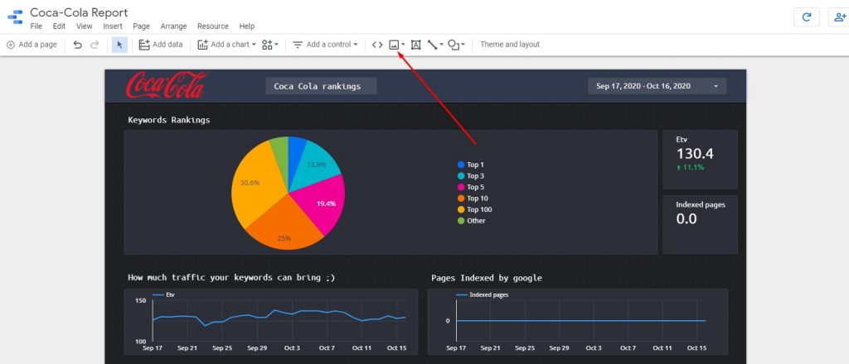Click the Add data button
Image resolution: width=849 pixels, height=364 pixels.
161,45
